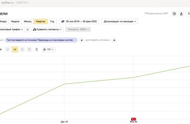Click the 79 % визитов из 2 397 text
This screenshot has height=124, width=190.
[156, 13]
